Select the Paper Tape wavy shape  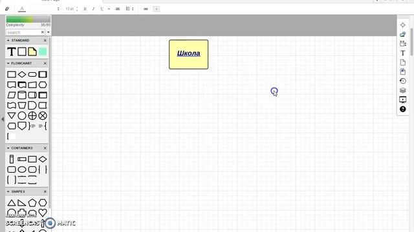click(x=12, y=106)
